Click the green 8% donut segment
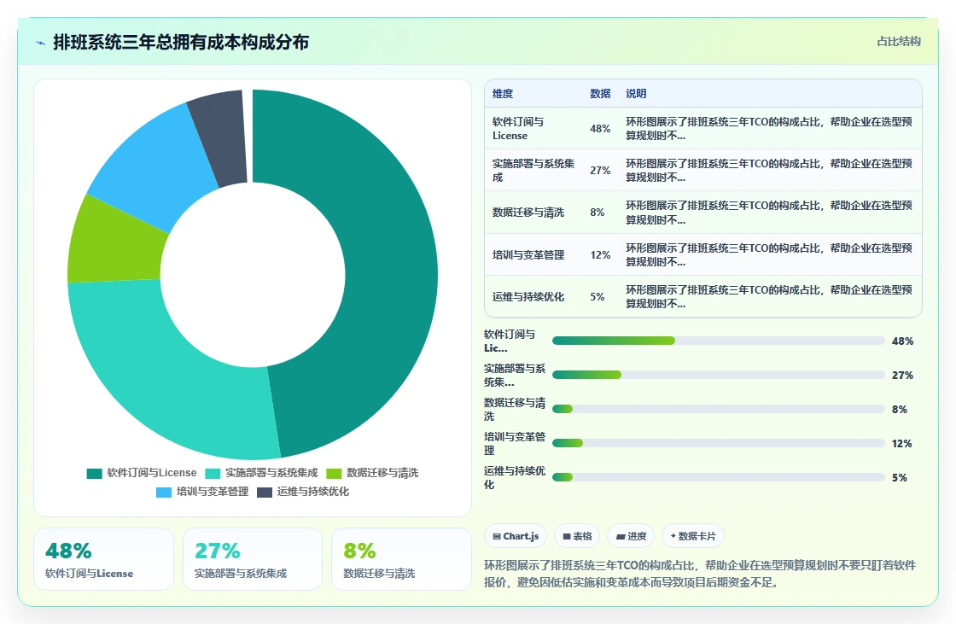 coord(113,244)
